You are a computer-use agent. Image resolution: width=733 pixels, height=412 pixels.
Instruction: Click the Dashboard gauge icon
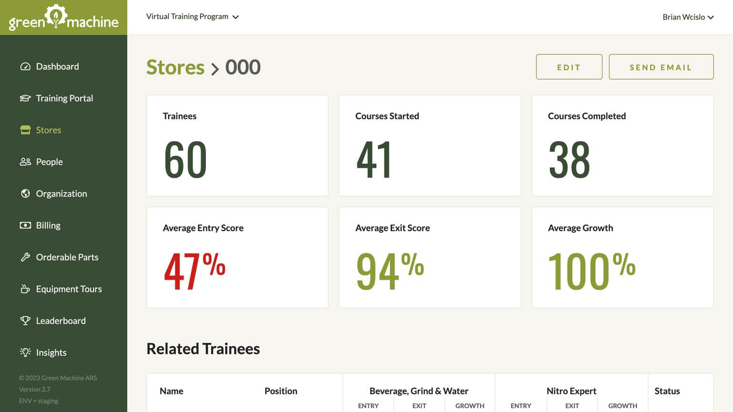coord(25,66)
